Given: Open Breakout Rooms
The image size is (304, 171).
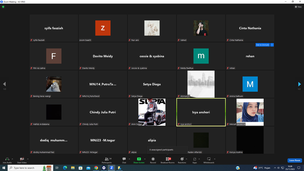Looking at the screenshot, I should coord(168,160).
